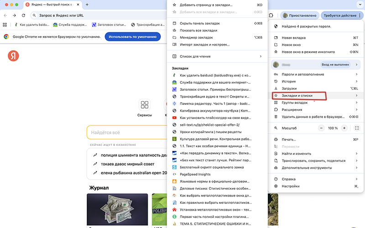Open Загрузки menu item

click(316, 88)
